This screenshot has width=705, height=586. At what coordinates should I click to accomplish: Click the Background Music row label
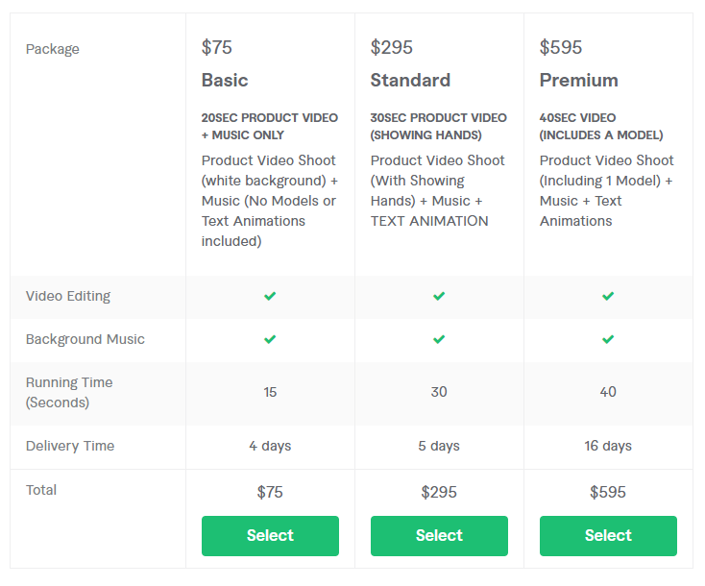click(x=85, y=339)
